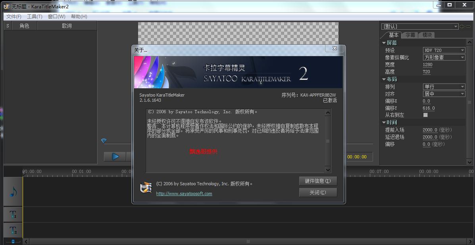The image size is (475, 245).
Task: Open the 像素纵横比 dropdown
Action: tap(444, 57)
